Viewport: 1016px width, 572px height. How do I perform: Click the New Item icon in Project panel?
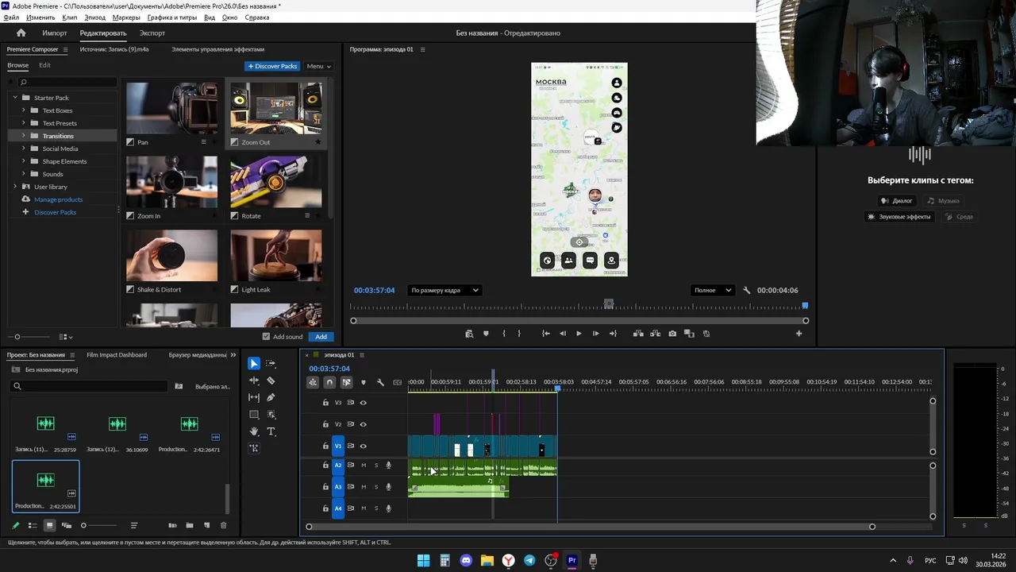pyautogui.click(x=206, y=525)
